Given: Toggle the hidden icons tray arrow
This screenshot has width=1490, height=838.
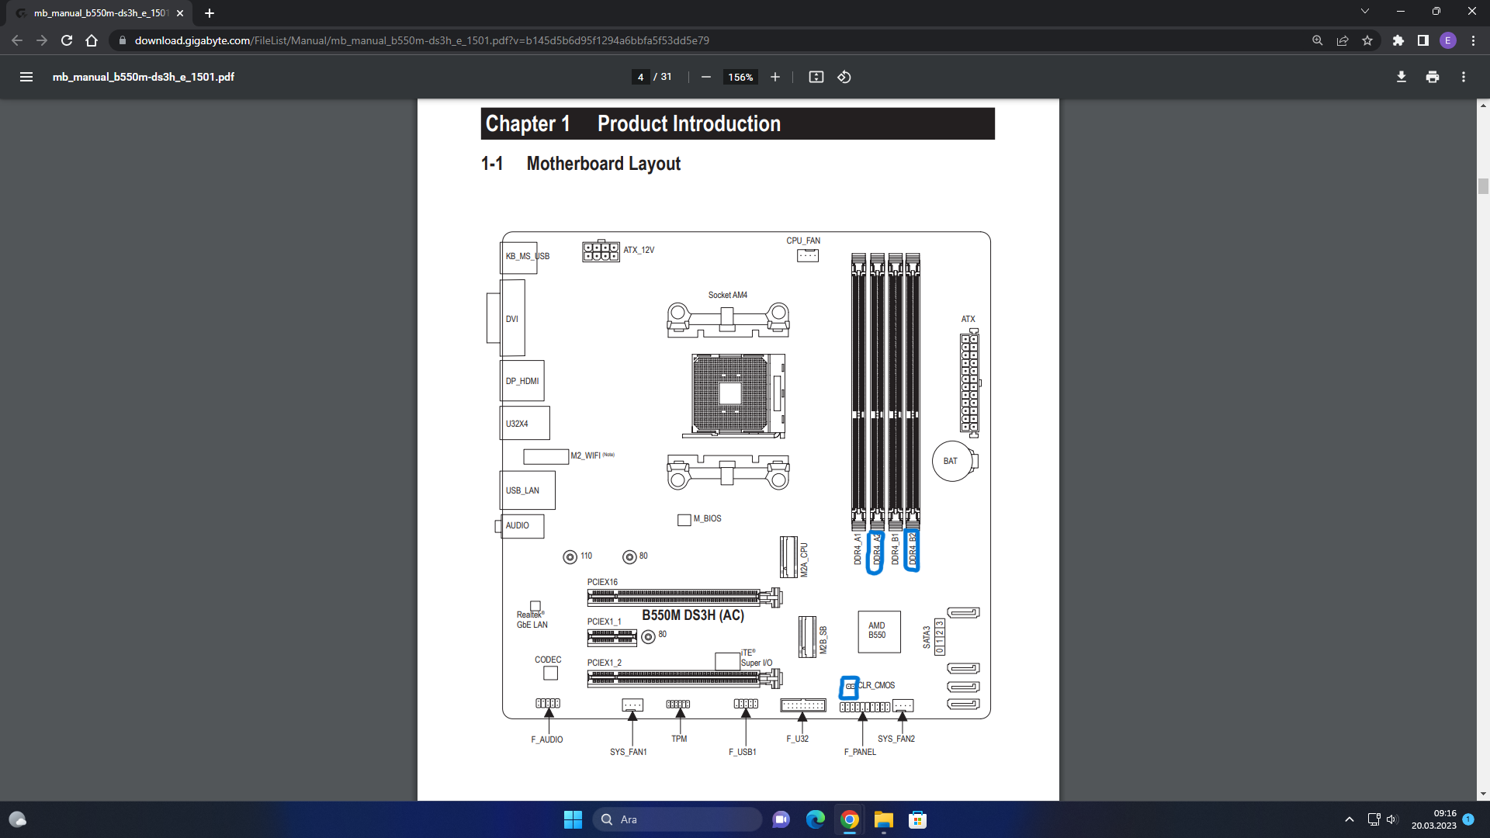Looking at the screenshot, I should pos(1349,819).
